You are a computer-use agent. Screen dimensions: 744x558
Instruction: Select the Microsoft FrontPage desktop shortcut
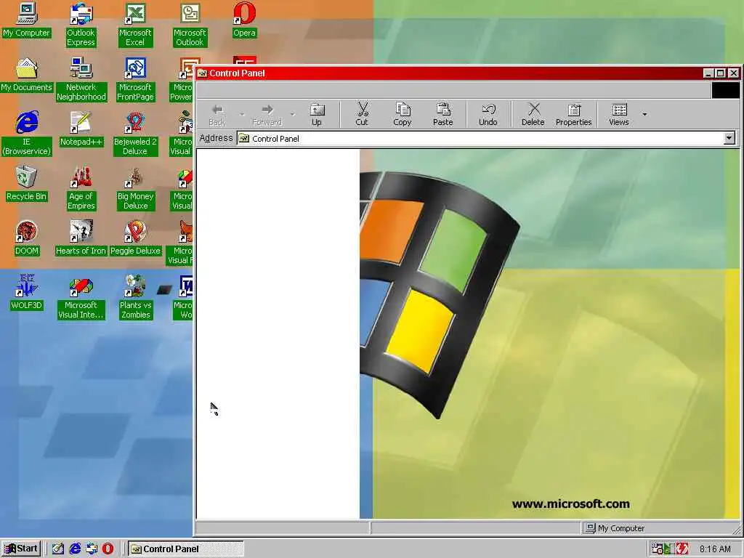pyautogui.click(x=135, y=79)
